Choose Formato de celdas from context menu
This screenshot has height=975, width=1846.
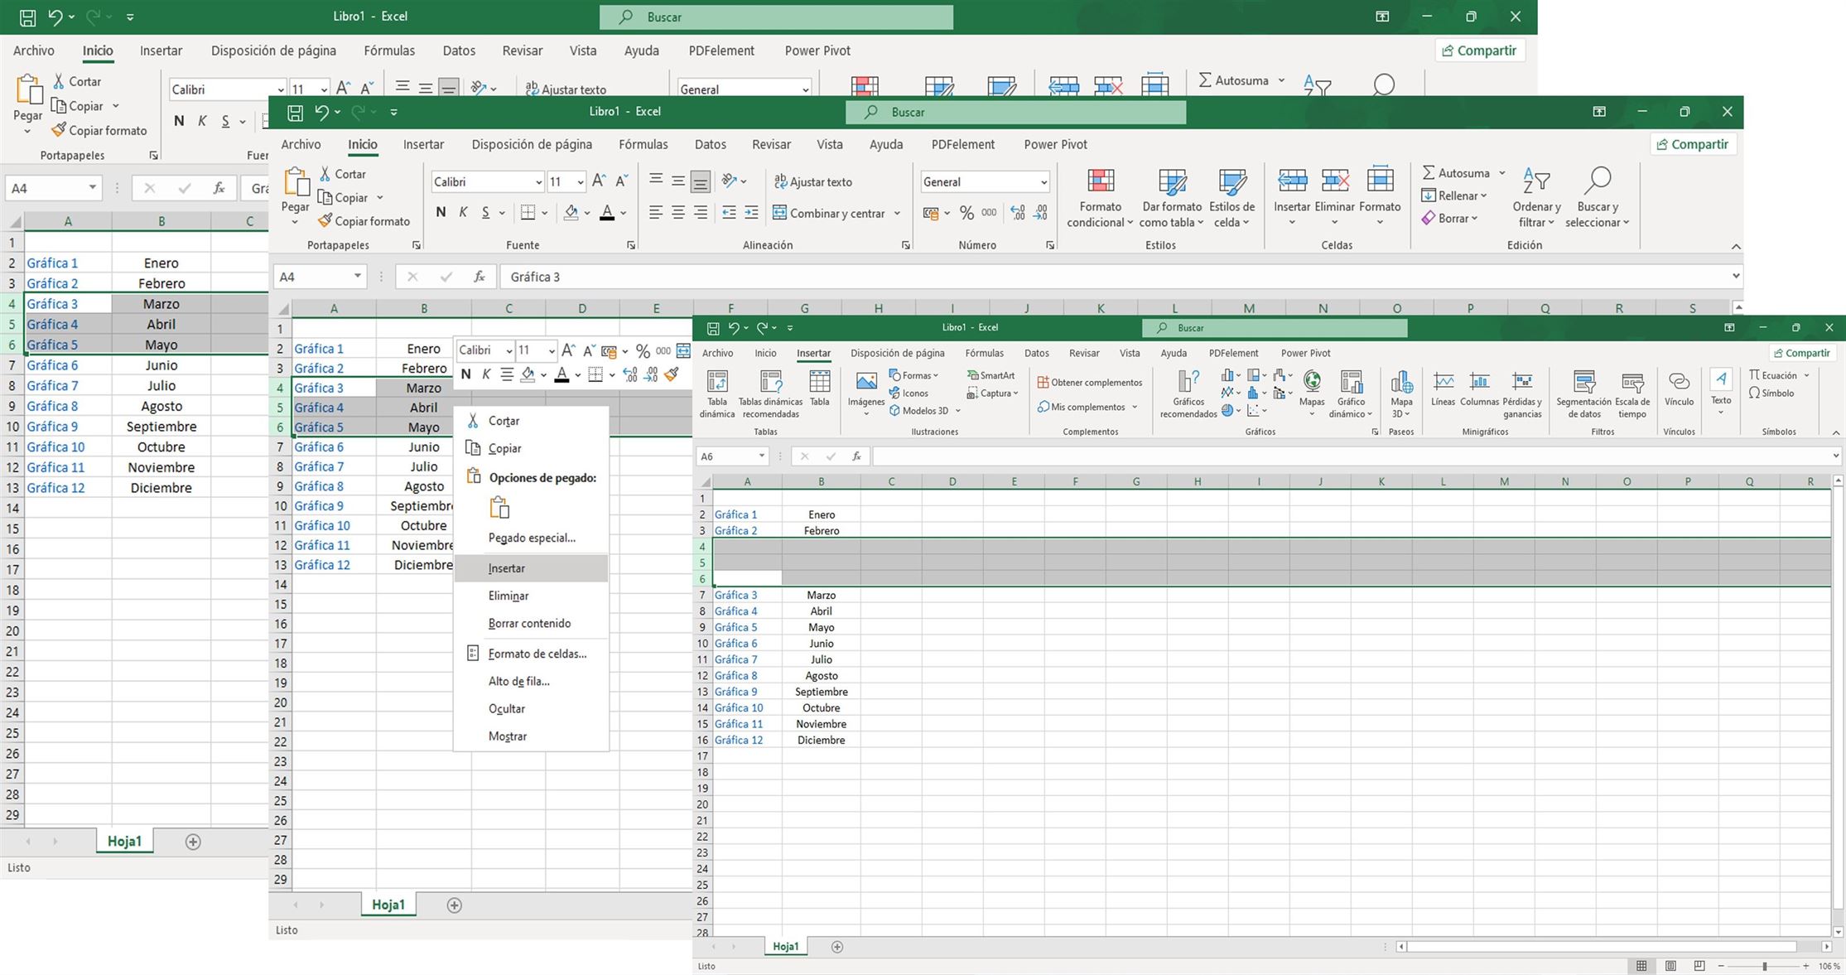533,654
